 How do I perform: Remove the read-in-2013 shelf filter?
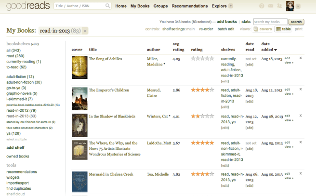pyautogui.click(x=85, y=31)
